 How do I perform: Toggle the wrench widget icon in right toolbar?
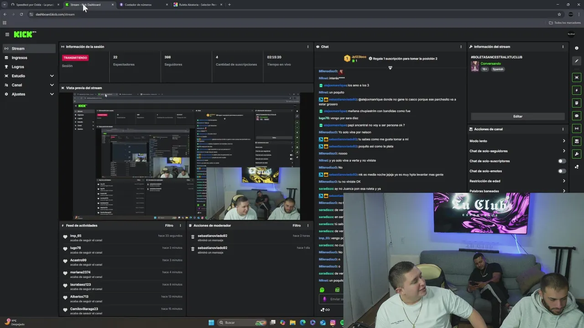point(577,154)
